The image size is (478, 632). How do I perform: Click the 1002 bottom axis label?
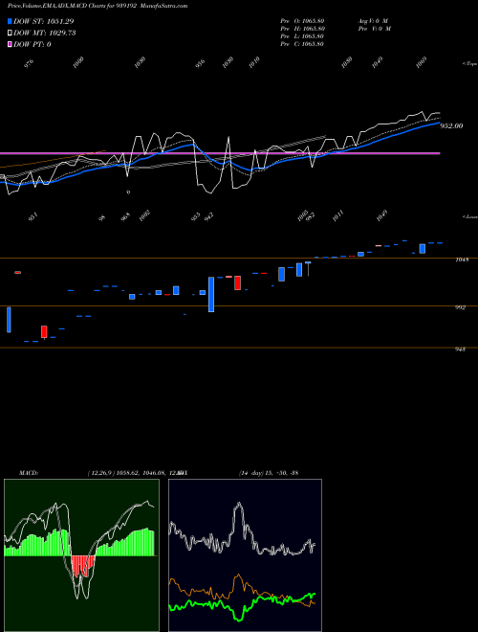coord(144,216)
